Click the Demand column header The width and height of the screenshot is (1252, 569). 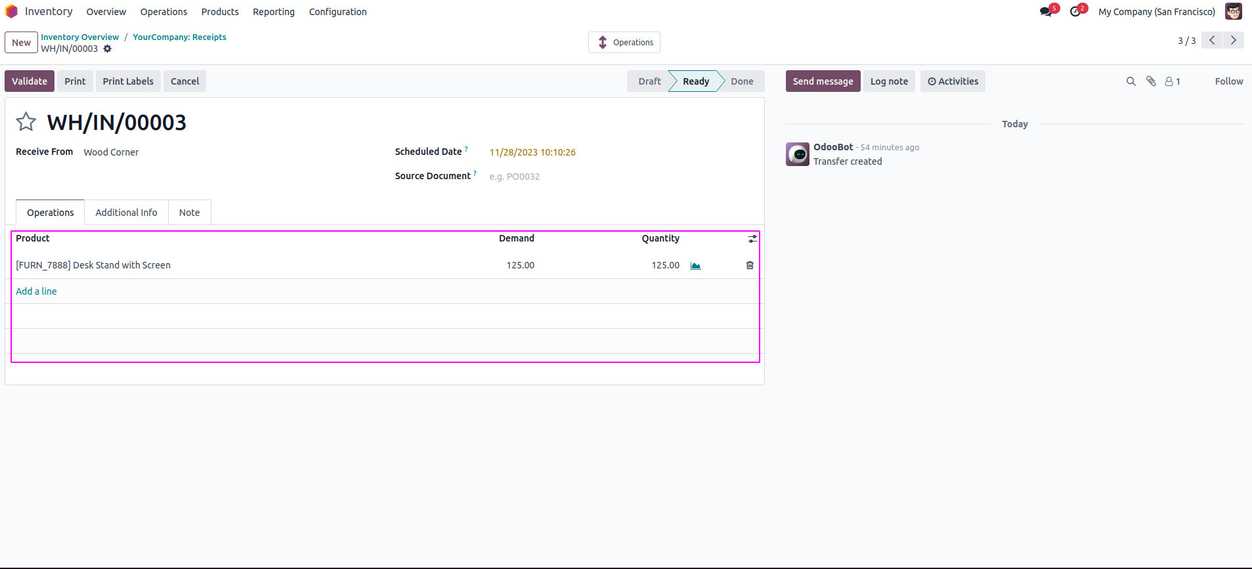pyautogui.click(x=516, y=238)
